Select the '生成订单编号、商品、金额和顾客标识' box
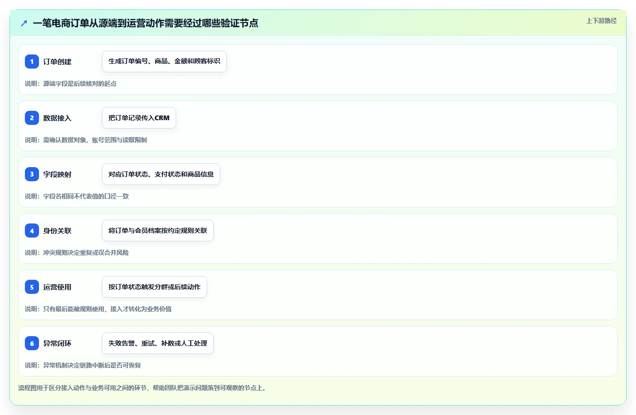Image resolution: width=636 pixels, height=415 pixels. pos(164,61)
